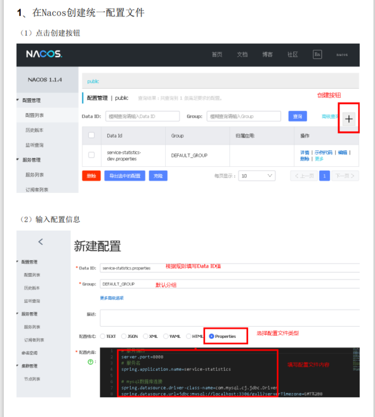Collapse 配置管理 in the lower sidebar
375x417 pixels.
18,262
